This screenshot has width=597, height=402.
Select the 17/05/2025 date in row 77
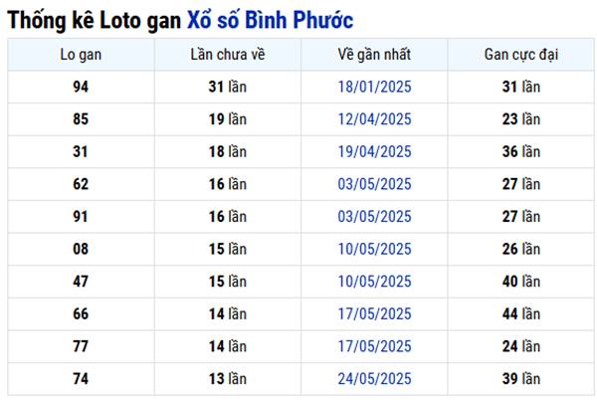374,346
